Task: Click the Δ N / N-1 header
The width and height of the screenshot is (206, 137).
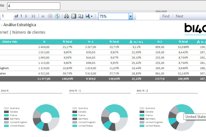Action: click(136, 42)
